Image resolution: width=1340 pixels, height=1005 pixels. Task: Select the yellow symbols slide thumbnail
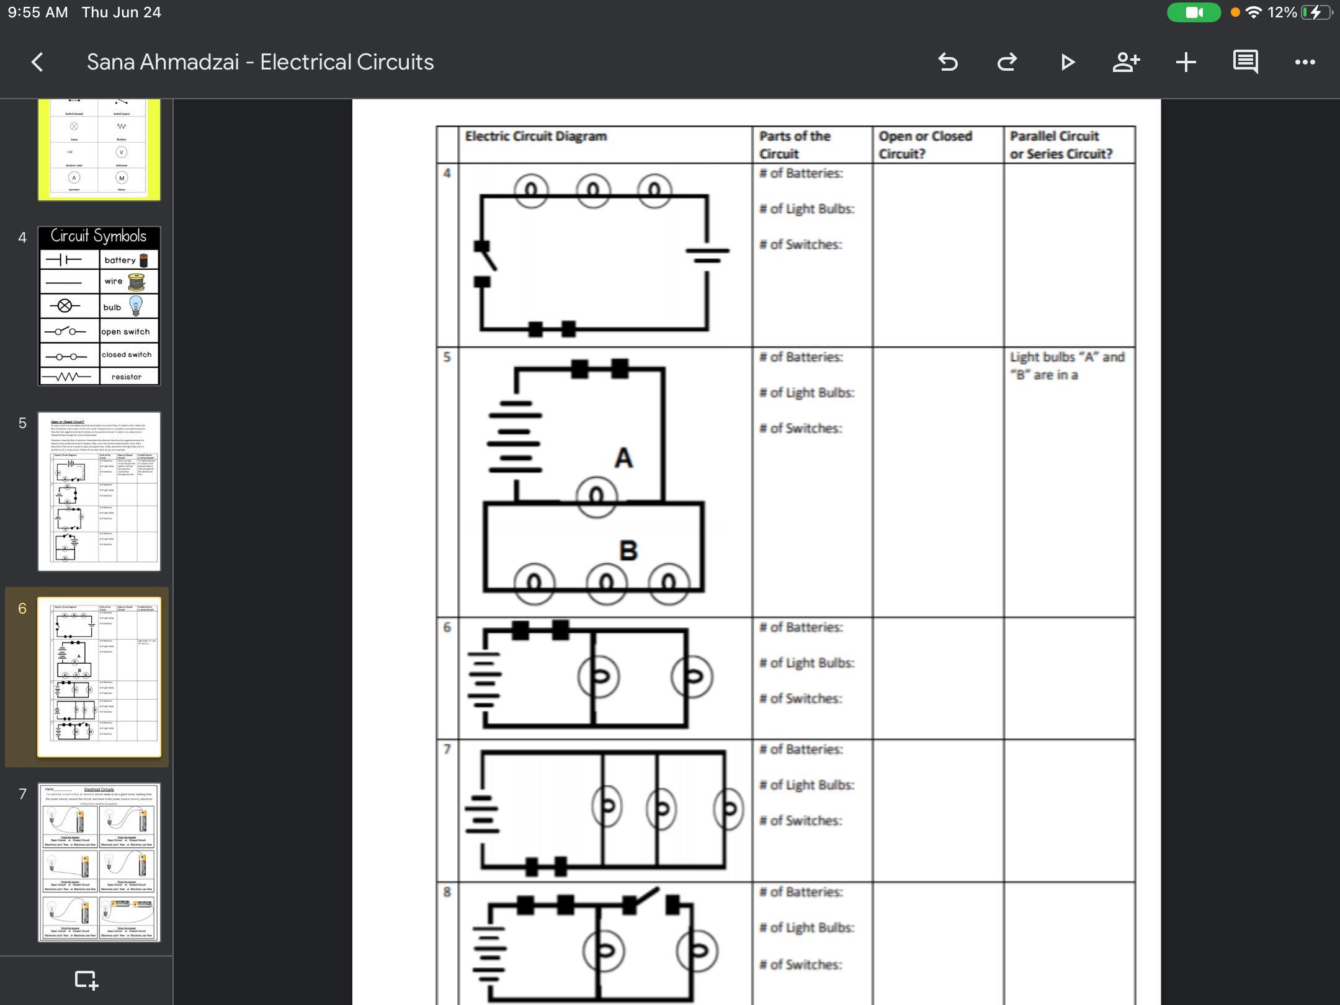pyautogui.click(x=99, y=150)
